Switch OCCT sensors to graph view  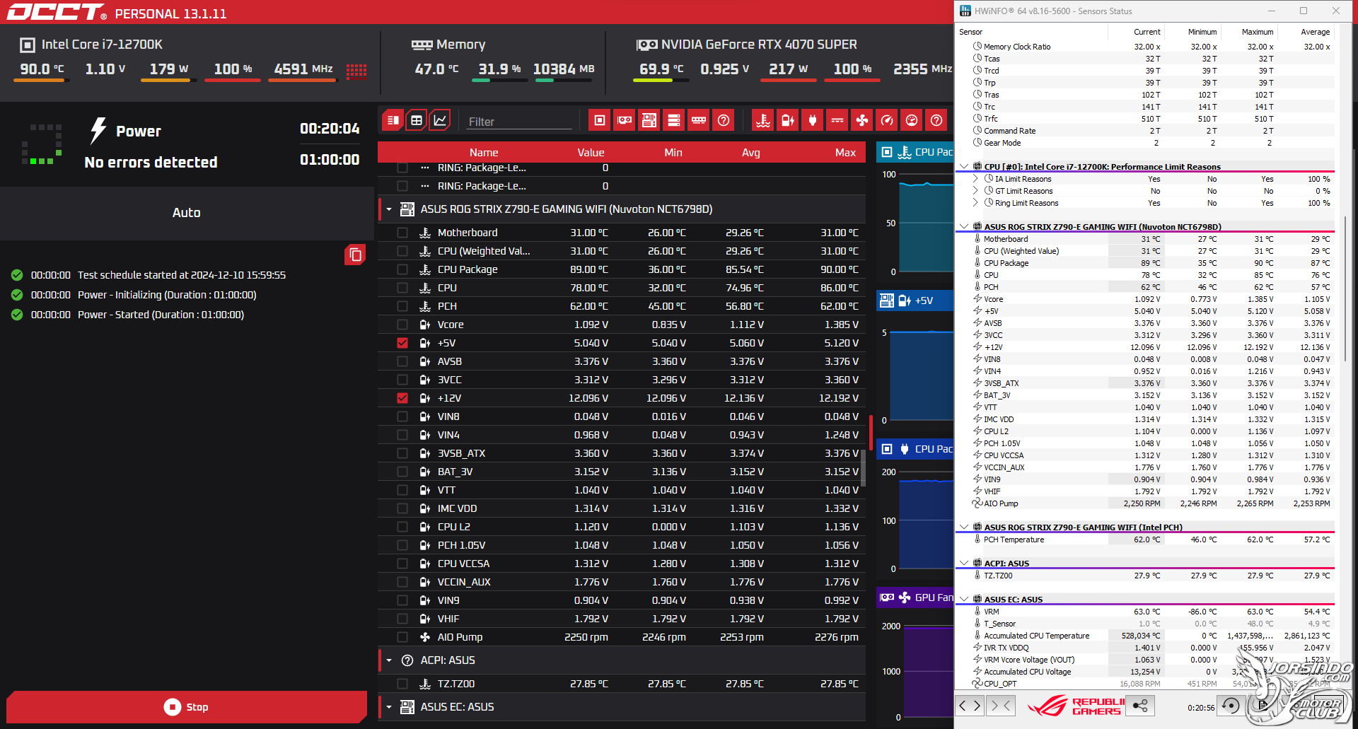(440, 120)
